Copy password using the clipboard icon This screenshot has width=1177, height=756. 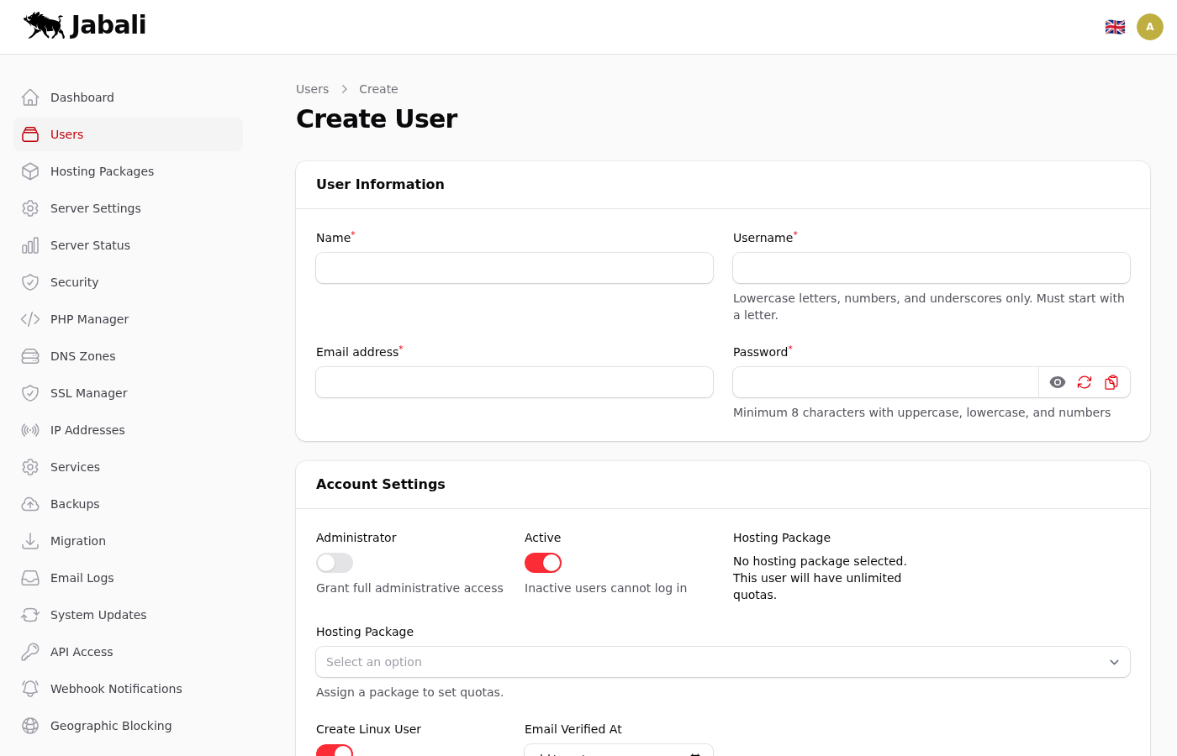click(x=1111, y=382)
